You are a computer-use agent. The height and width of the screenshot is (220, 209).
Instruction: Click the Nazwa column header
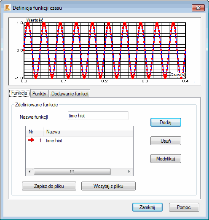pyautogui.click(x=88, y=132)
